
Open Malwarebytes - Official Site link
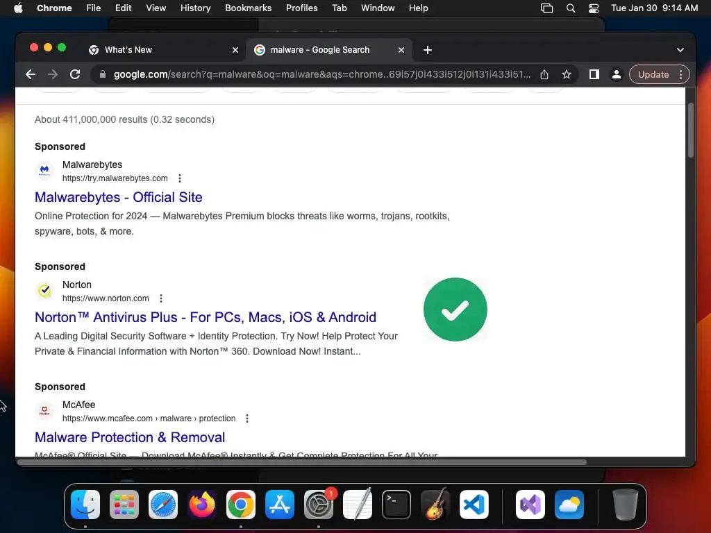[118, 197]
